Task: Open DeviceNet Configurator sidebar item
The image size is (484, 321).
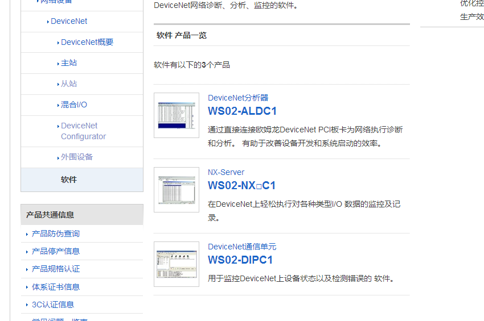Action: (x=83, y=131)
